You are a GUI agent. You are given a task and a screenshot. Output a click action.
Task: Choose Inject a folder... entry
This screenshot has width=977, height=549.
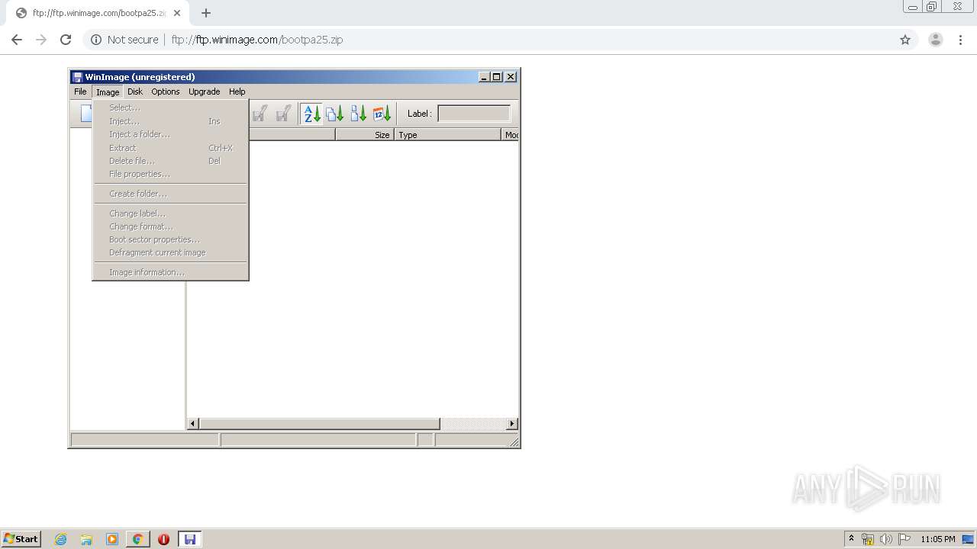(170, 134)
